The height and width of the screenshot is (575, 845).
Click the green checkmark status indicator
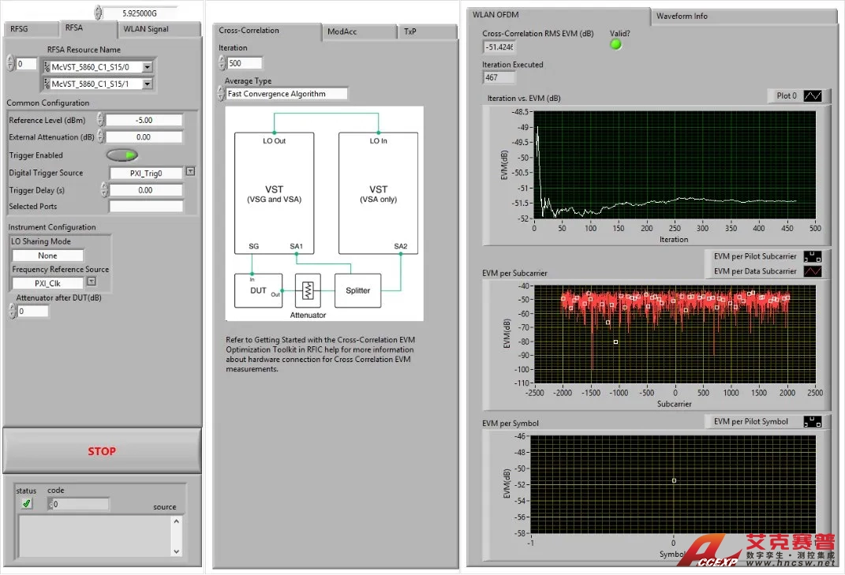(x=27, y=504)
